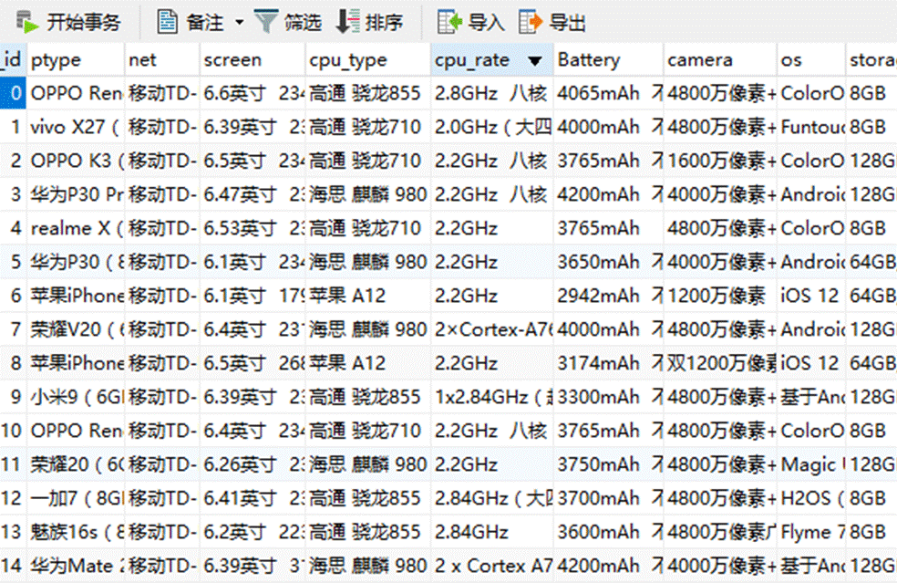This screenshot has width=897, height=583.
Task: Click the 开始事务 button label
Action: (x=84, y=22)
